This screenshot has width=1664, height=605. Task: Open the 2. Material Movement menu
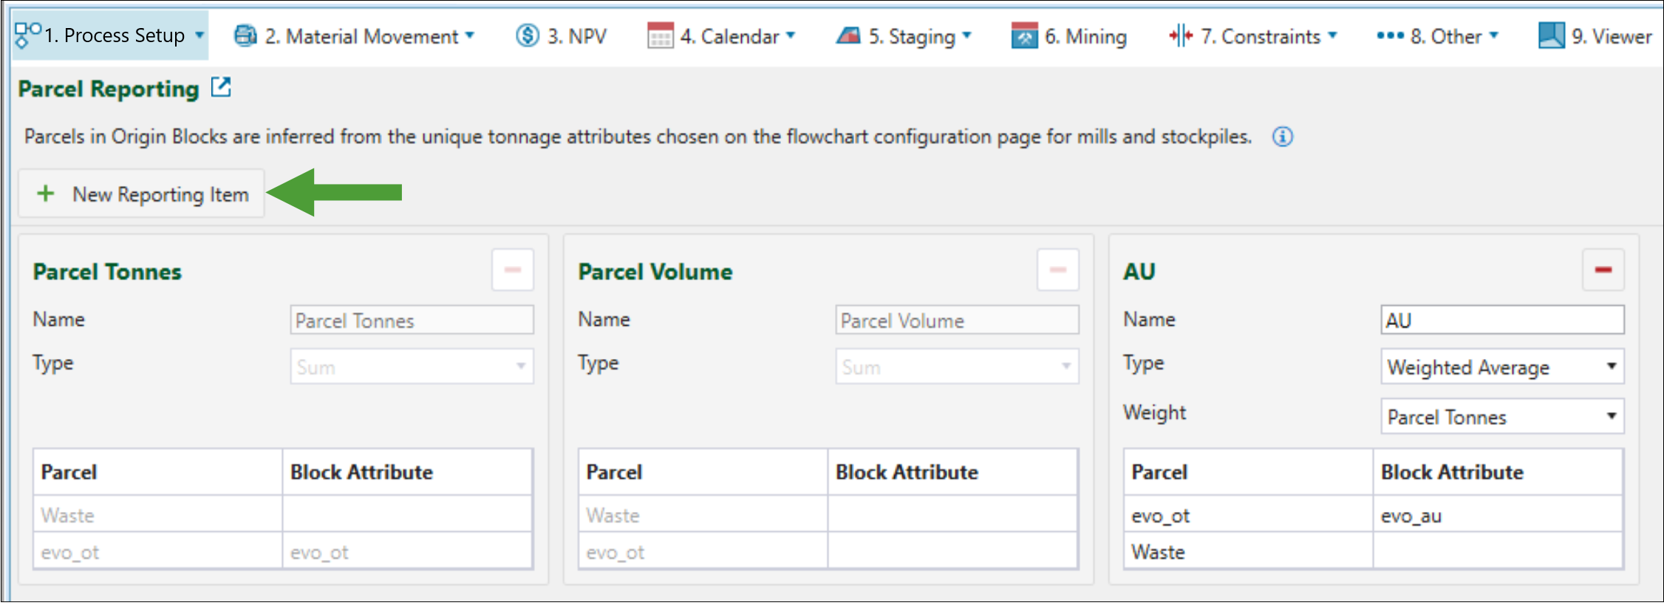coord(369,35)
